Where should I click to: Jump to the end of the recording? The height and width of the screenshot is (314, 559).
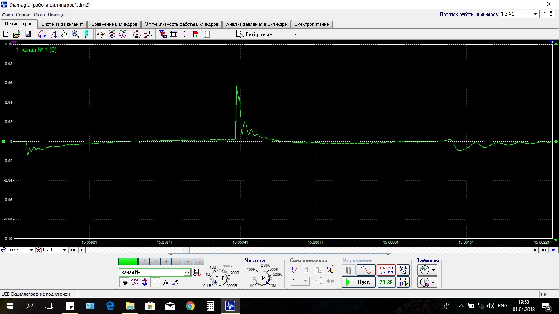[x=543, y=250]
